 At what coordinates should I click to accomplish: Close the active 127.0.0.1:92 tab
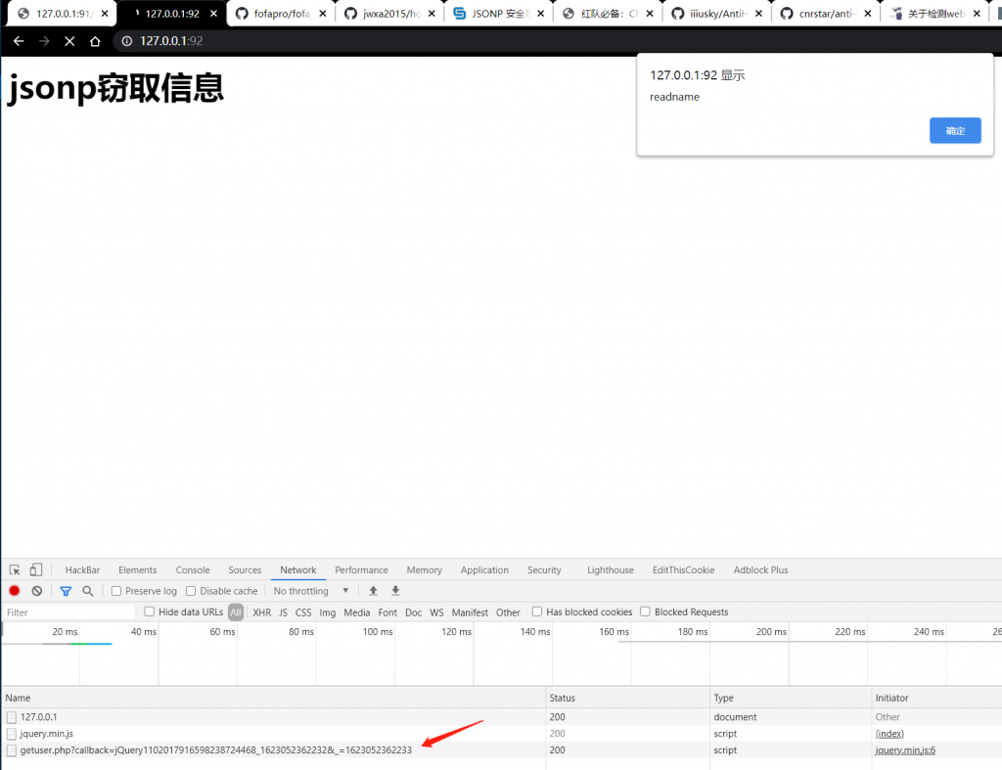point(213,14)
